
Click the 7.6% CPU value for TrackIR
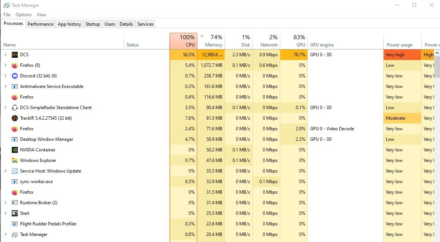pyautogui.click(x=183, y=118)
